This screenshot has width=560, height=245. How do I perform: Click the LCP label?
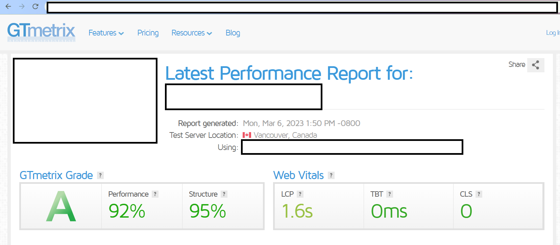(287, 194)
